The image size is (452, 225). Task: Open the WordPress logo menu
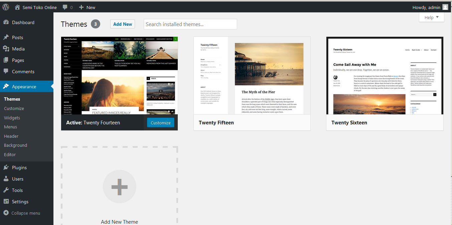(6, 7)
